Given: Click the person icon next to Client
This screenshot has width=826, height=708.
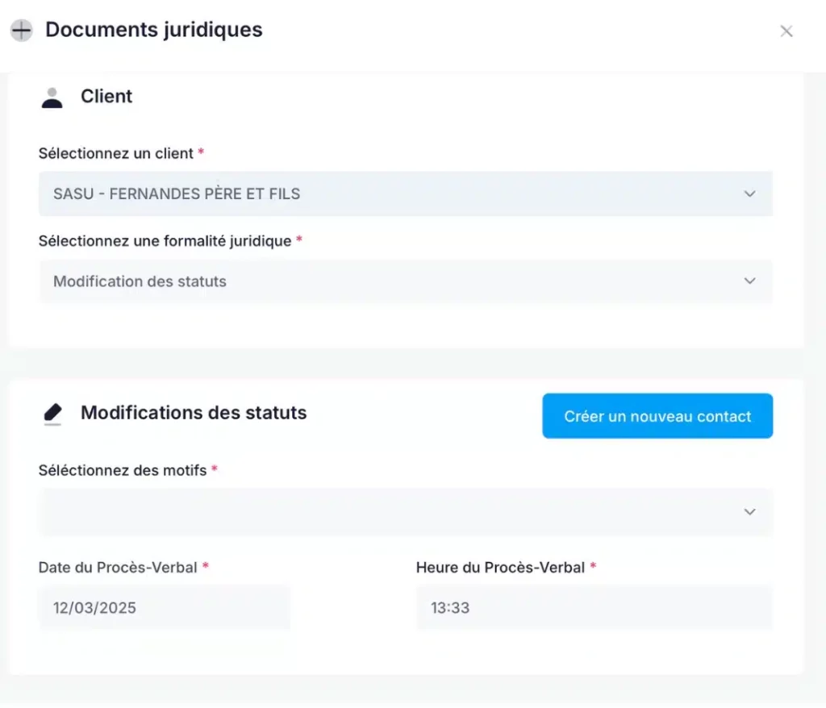Looking at the screenshot, I should 52,96.
